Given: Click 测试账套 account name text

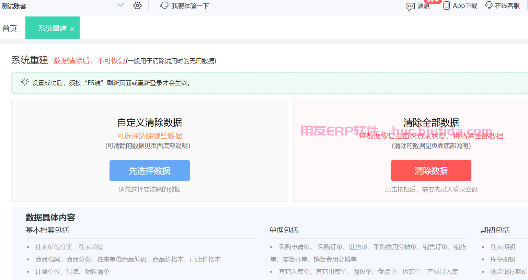Looking at the screenshot, I should [x=14, y=6].
